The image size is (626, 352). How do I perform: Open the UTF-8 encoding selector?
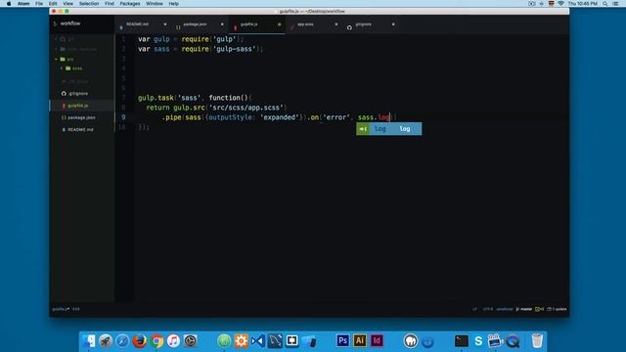tap(488, 309)
